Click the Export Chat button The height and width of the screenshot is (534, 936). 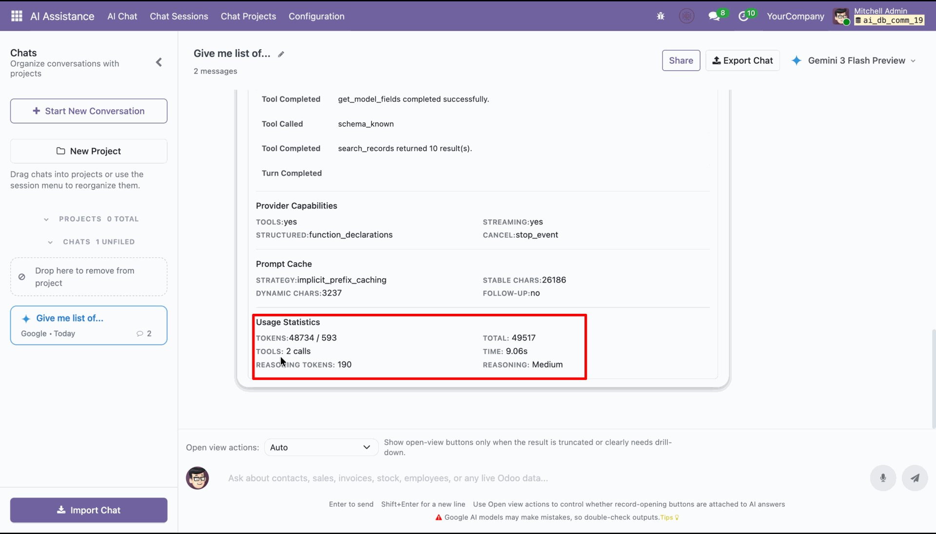pyautogui.click(x=742, y=60)
